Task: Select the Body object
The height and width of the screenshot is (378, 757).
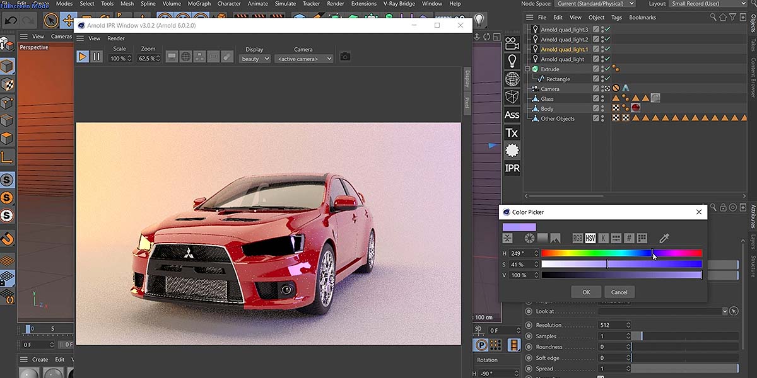Action: pyautogui.click(x=547, y=108)
